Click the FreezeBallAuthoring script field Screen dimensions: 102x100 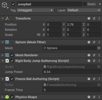click(69, 85)
